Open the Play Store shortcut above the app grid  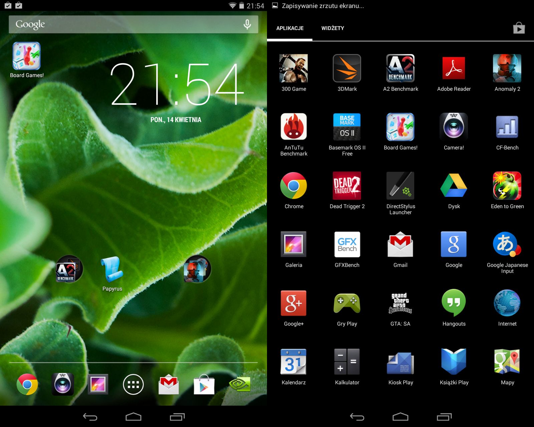[x=519, y=28]
